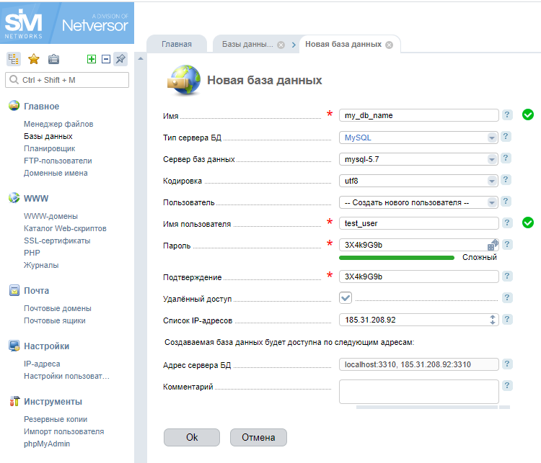Switch to the Главная tab
Image resolution: width=541 pixels, height=463 pixels.
(x=177, y=44)
